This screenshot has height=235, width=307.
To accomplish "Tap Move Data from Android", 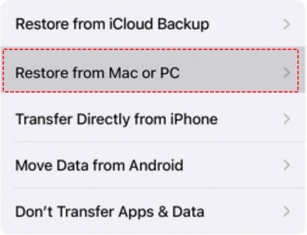I will [99, 165].
